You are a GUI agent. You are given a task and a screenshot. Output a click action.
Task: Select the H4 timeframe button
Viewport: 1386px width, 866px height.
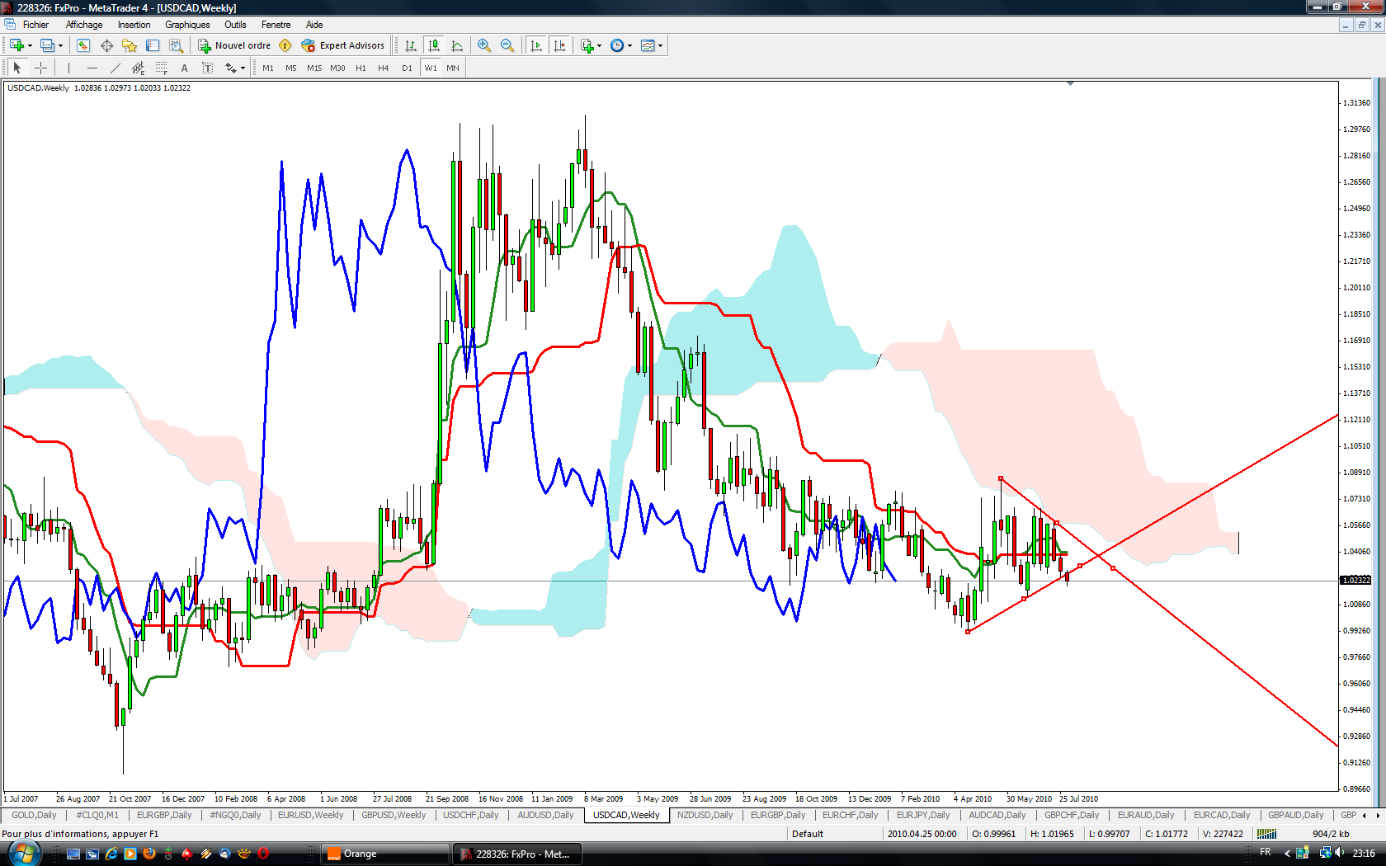pyautogui.click(x=383, y=68)
